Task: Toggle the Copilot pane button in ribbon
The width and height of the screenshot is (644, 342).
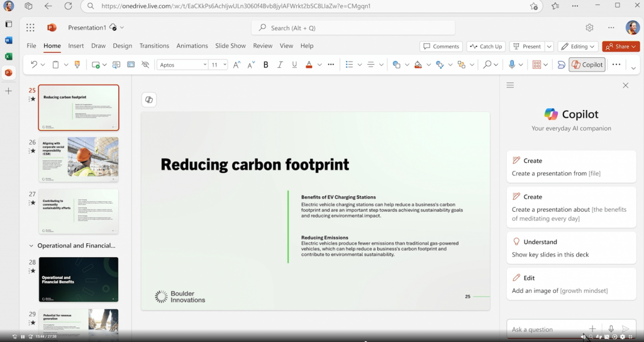Action: tap(587, 65)
